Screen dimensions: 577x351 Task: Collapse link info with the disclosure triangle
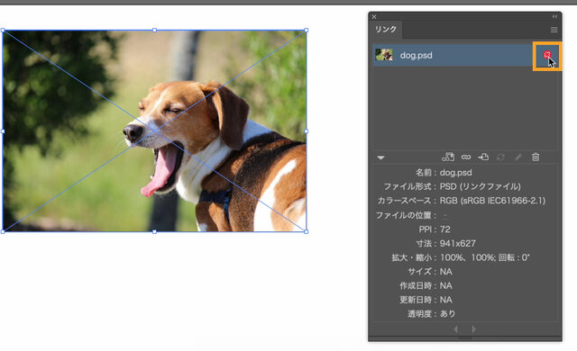click(380, 157)
